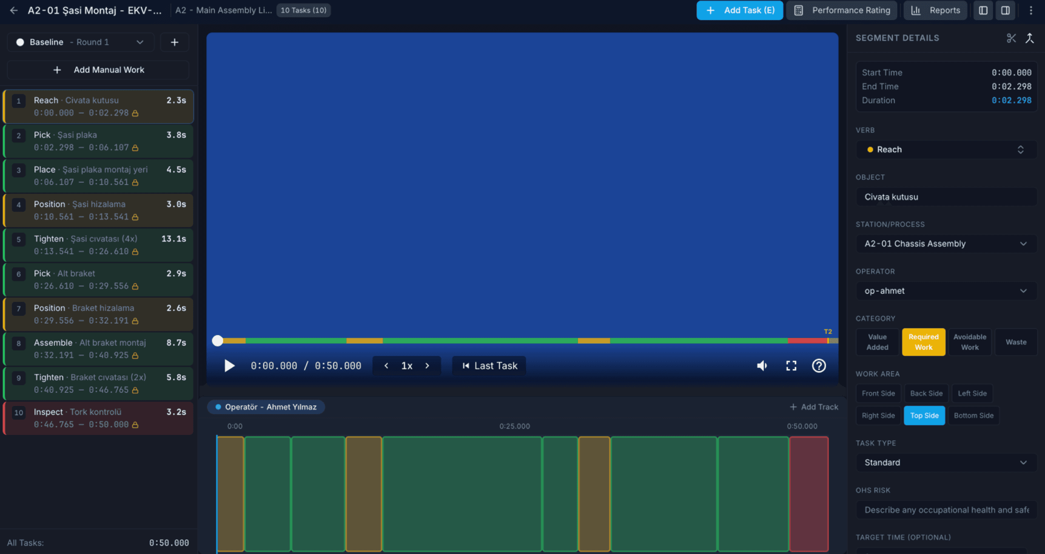This screenshot has height=554, width=1045.
Task: Open the Baseline Round 1 dropdown
Action: (x=80, y=42)
